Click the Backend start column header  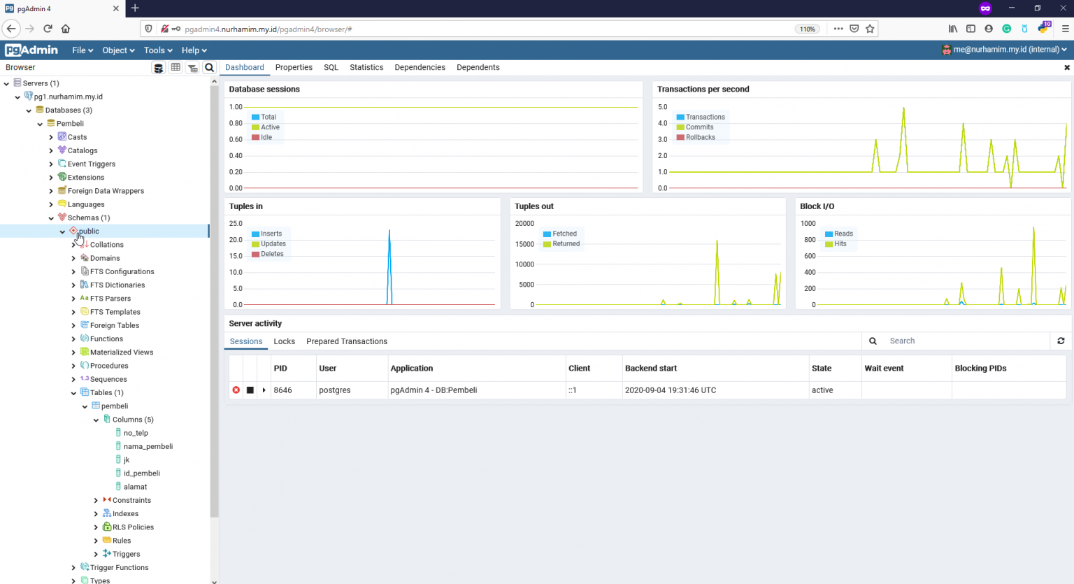pyautogui.click(x=650, y=368)
